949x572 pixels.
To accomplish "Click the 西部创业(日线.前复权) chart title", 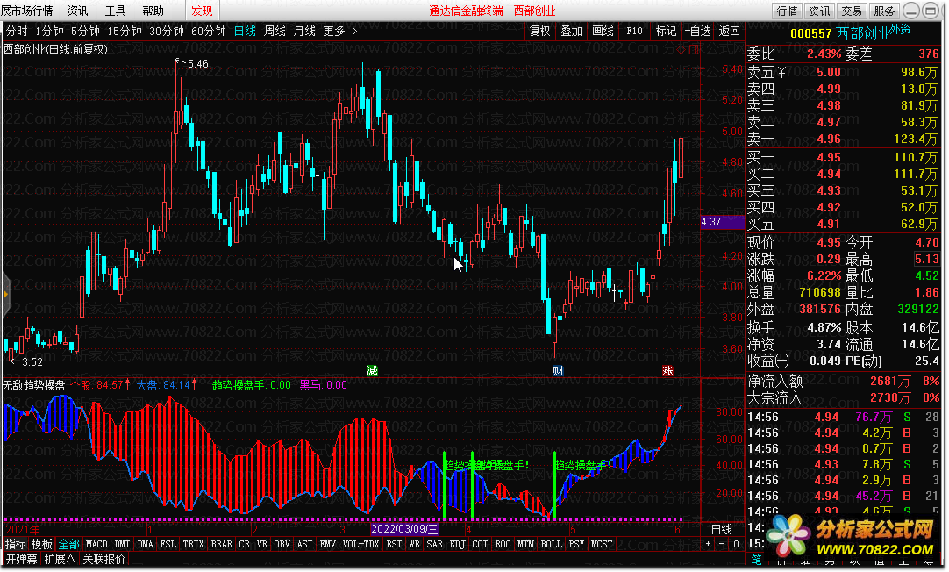I will pos(55,49).
